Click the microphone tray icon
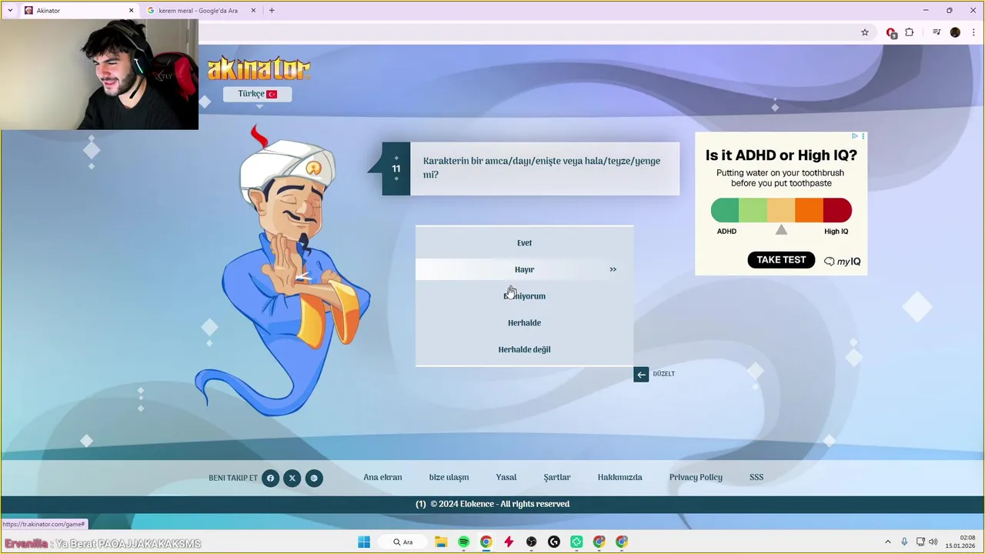Screen dimensions: 985x554 904,542
